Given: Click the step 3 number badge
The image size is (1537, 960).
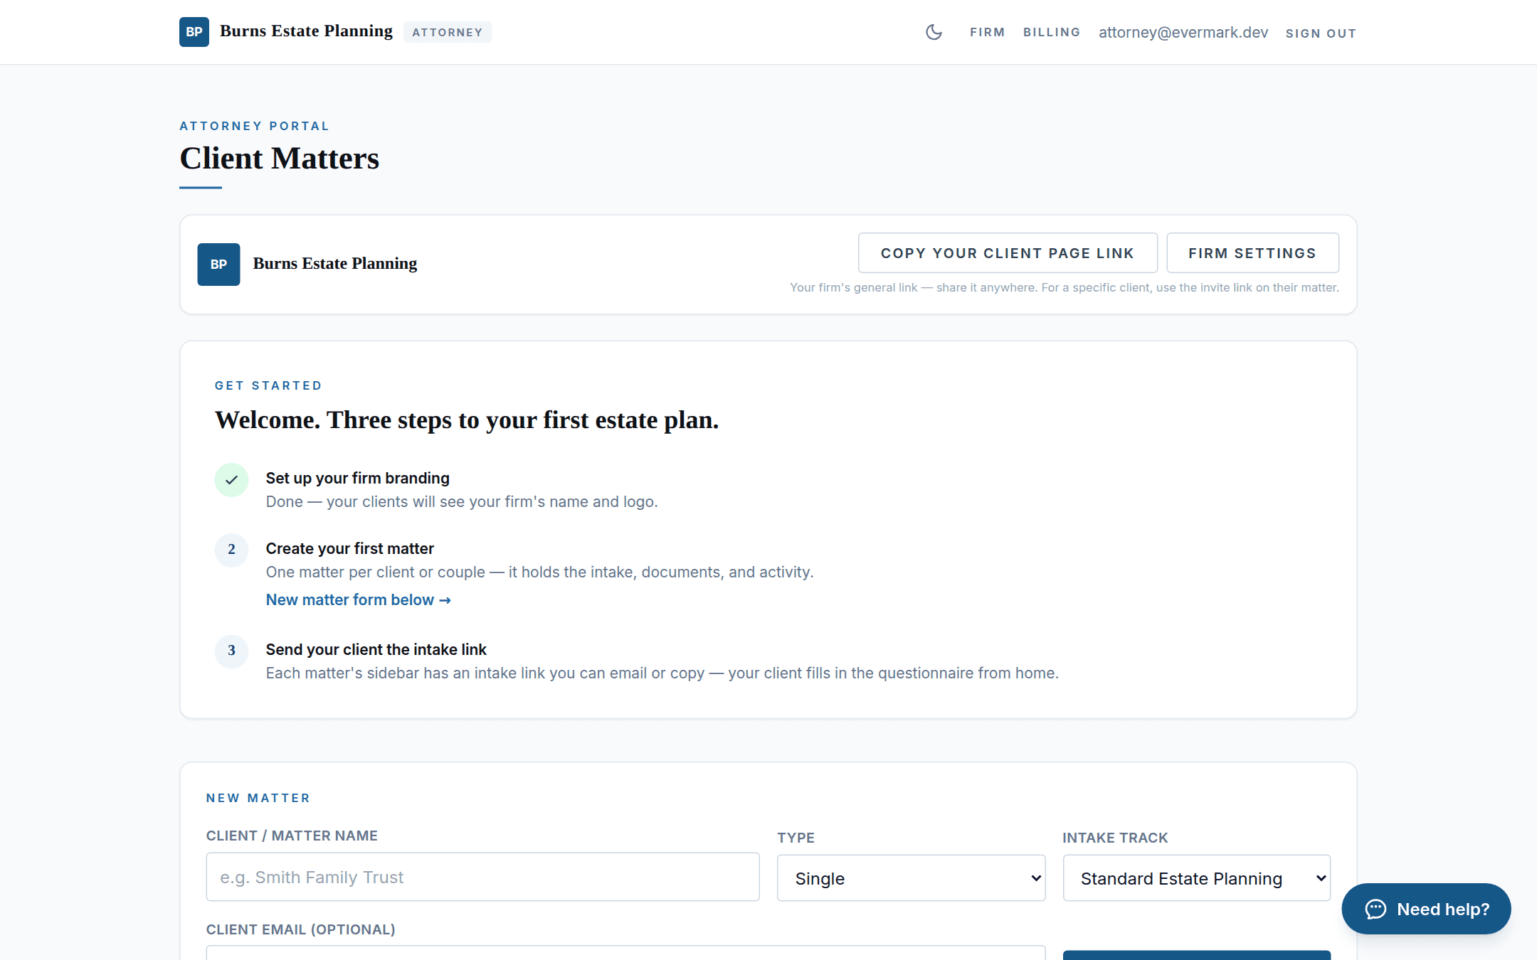Looking at the screenshot, I should tap(231, 651).
